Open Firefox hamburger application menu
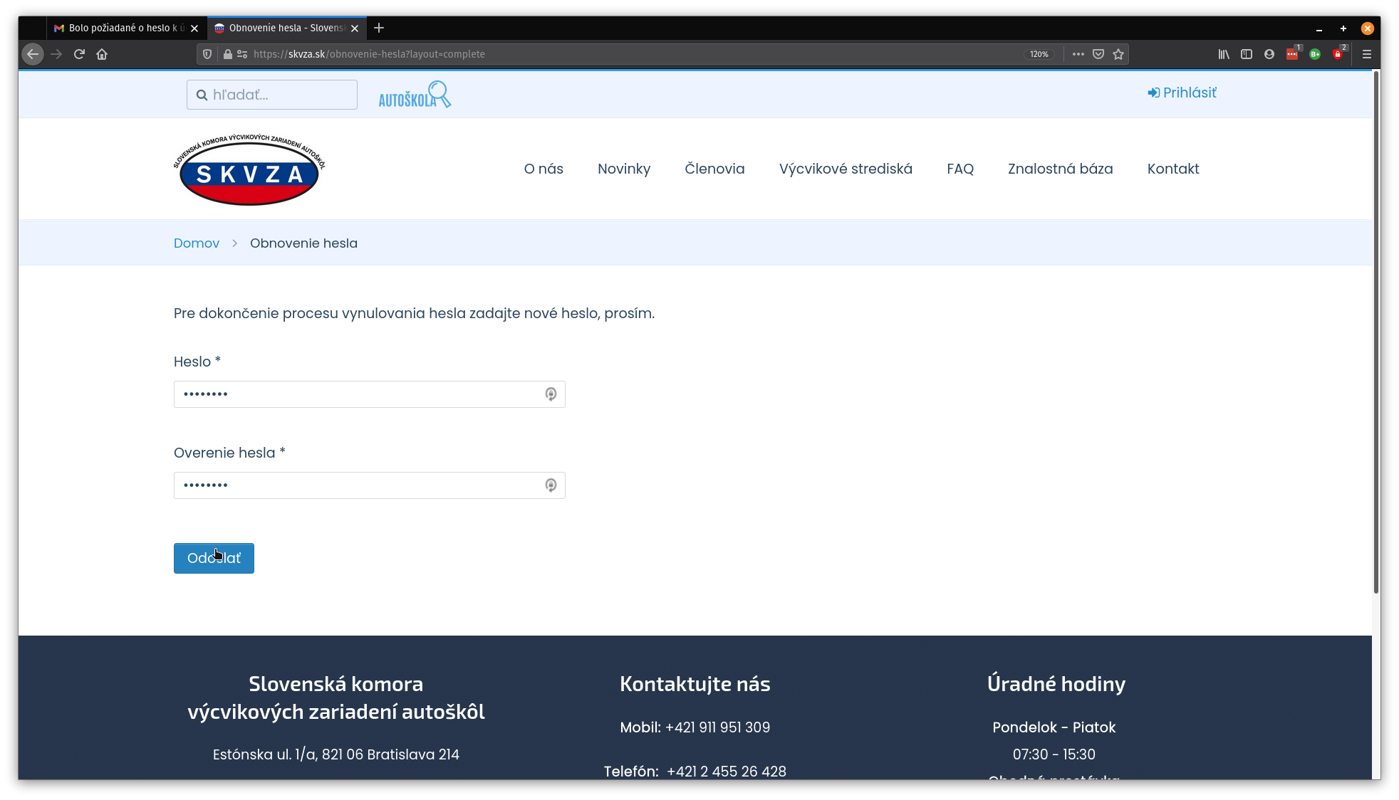Viewport: 1399px width, 800px height. point(1367,54)
